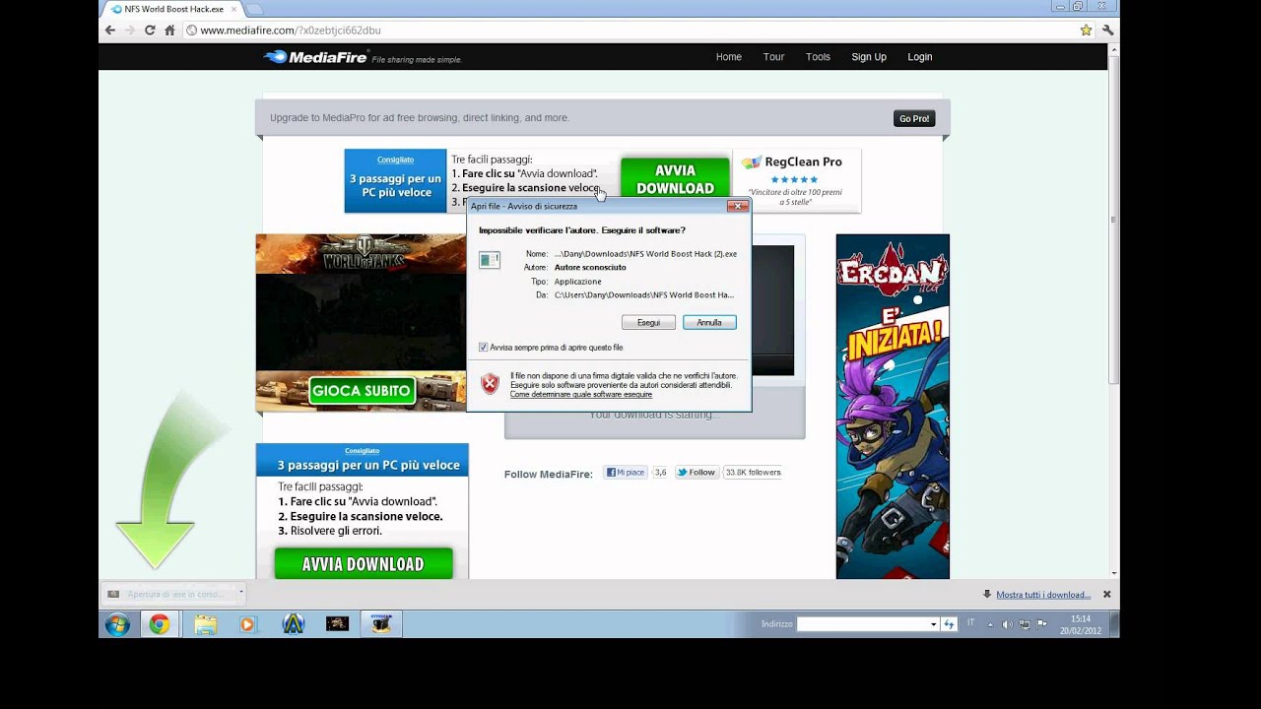1261x709 pixels.
Task: Click Sign Up in MediaFire header
Action: pyautogui.click(x=869, y=57)
